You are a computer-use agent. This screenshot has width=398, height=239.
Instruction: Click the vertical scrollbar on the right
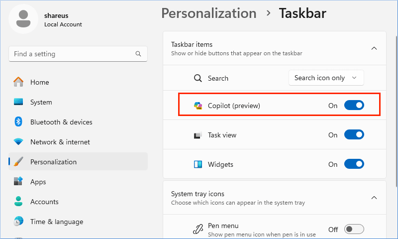pyautogui.click(x=396, y=112)
